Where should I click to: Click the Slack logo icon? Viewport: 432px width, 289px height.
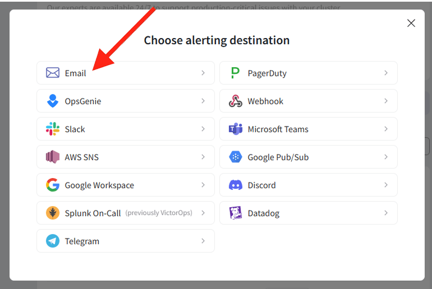pos(53,129)
